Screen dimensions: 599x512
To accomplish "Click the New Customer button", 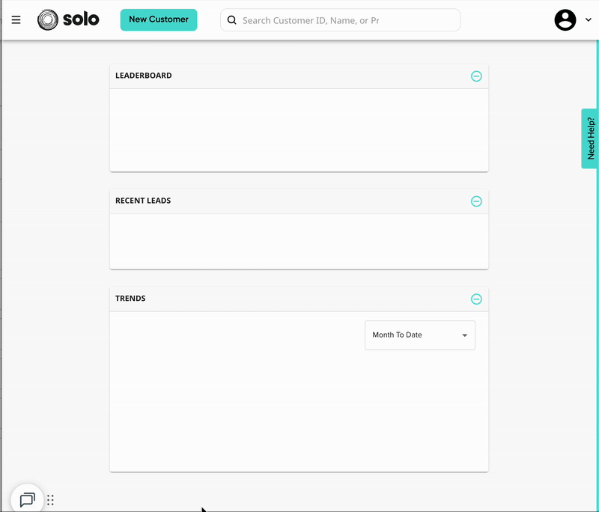I will [159, 19].
